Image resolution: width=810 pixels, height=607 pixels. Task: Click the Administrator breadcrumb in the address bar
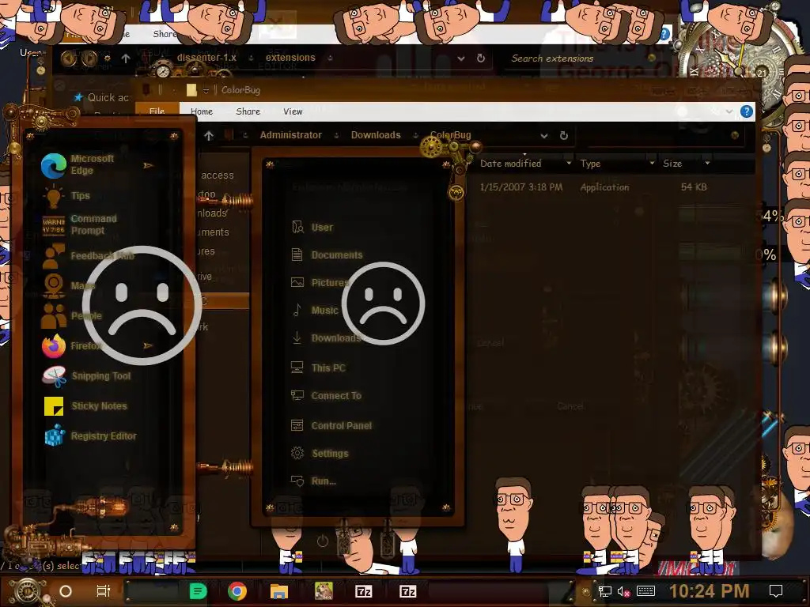(291, 135)
